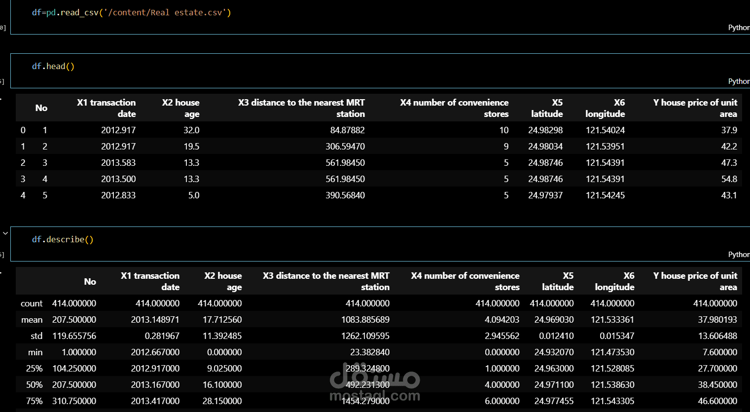Focus the df.head() code cell

(x=380, y=71)
